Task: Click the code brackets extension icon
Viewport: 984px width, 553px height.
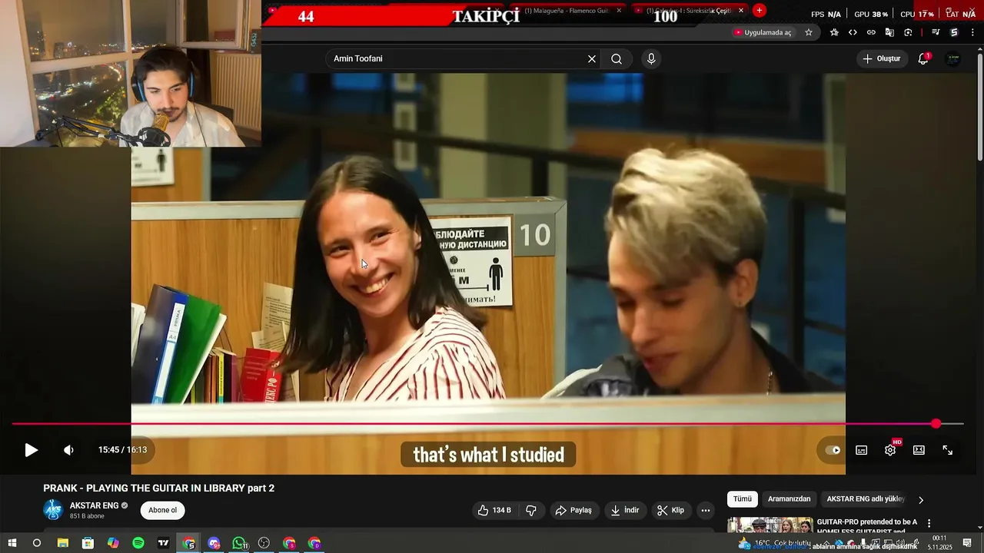Action: pyautogui.click(x=853, y=32)
